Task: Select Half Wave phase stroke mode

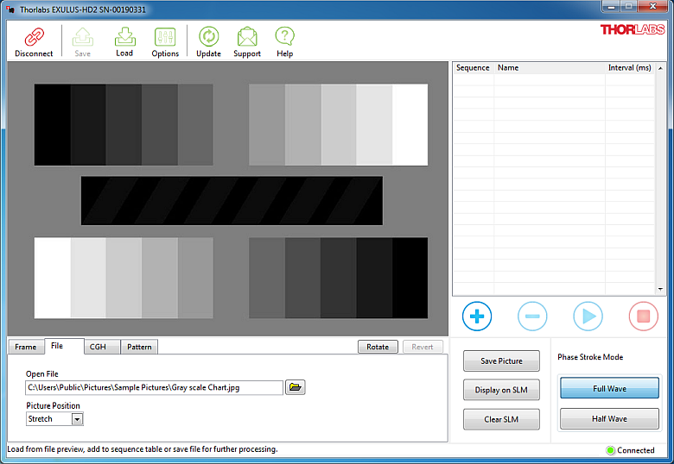Action: pos(609,418)
